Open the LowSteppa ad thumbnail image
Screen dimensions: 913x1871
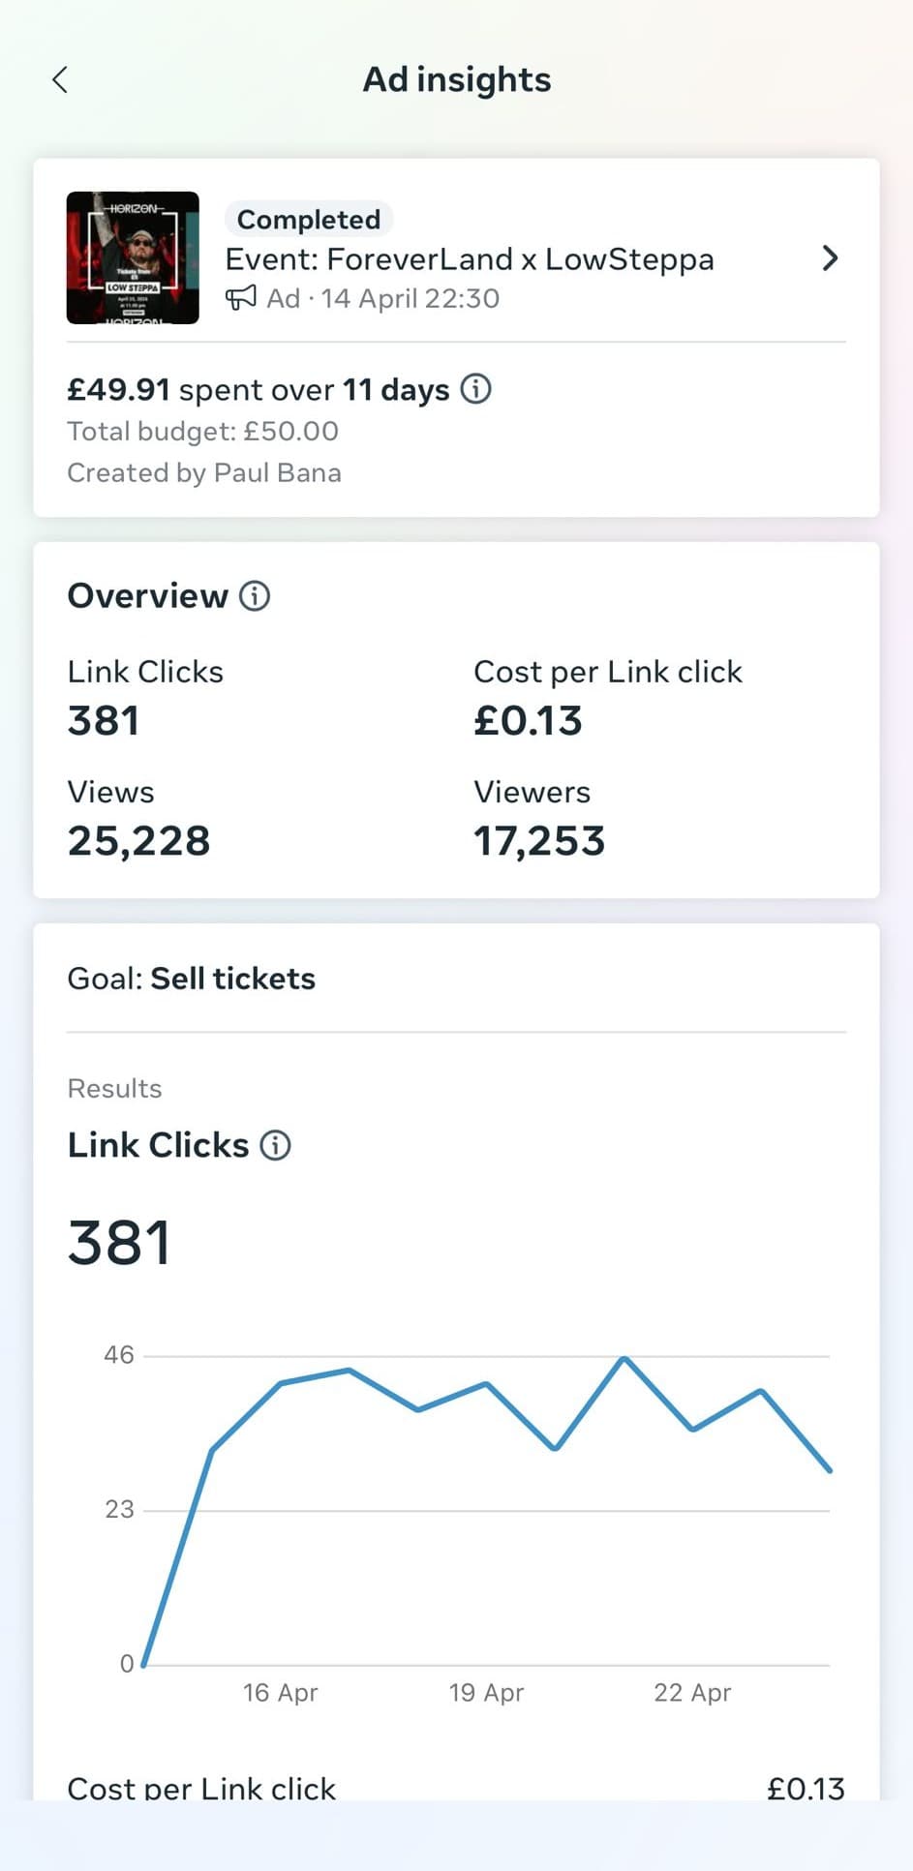coord(133,257)
